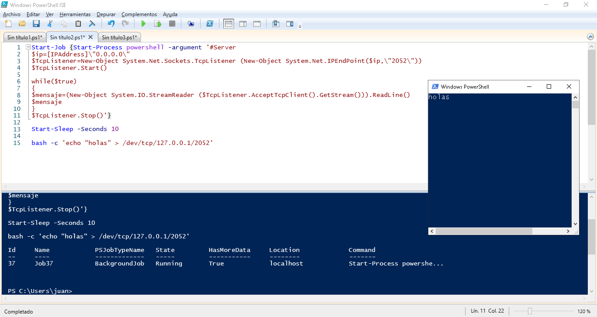
Task: Adjust the zoom slider in the status bar
Action: click(530, 311)
